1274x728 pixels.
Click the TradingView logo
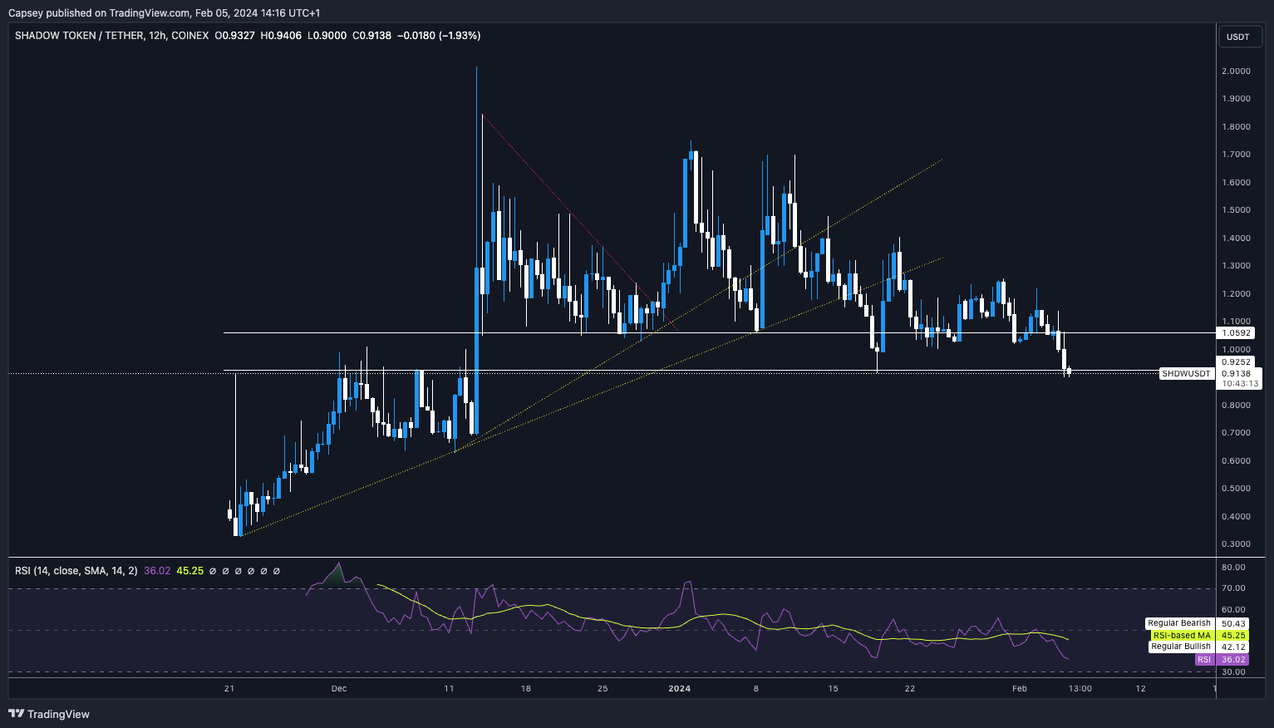[49, 714]
